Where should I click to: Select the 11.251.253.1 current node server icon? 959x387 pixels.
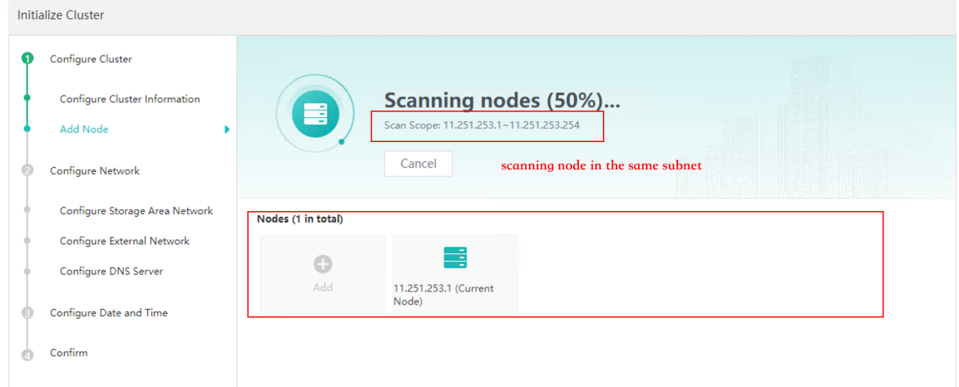click(x=455, y=257)
